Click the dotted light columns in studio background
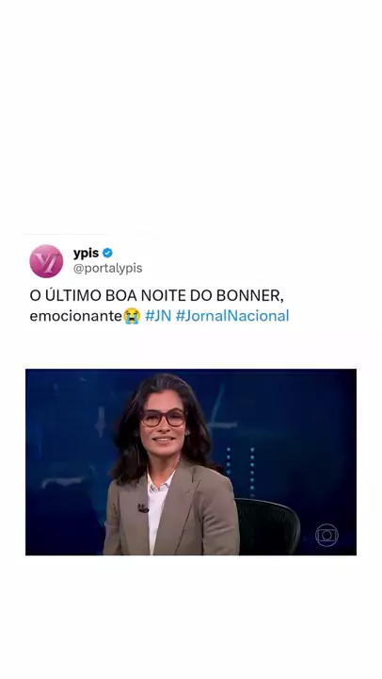 point(240,470)
